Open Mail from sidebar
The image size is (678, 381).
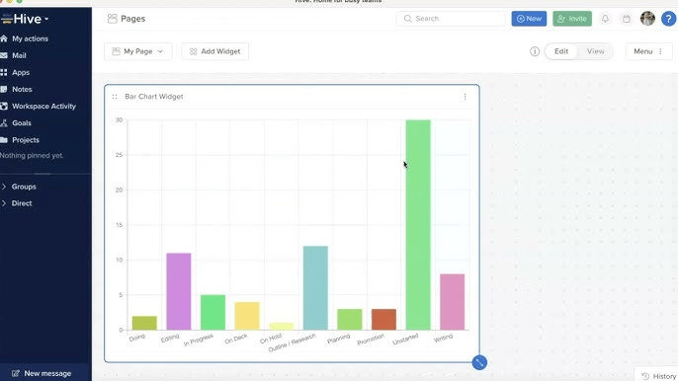19,55
